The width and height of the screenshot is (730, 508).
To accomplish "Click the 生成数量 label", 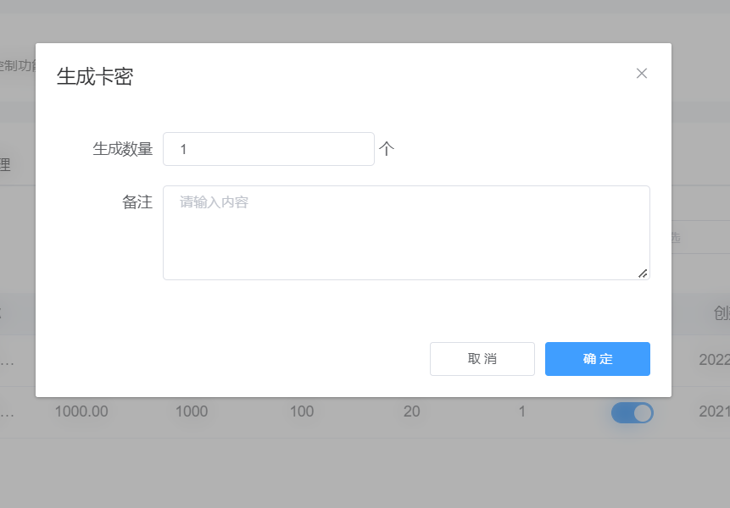I will [123, 149].
